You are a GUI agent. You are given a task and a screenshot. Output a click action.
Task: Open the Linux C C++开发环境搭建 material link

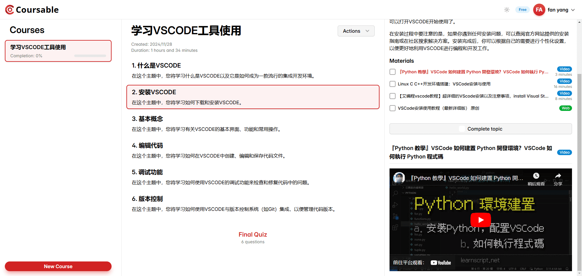[x=444, y=84]
